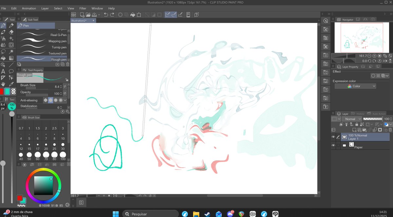Image resolution: width=393 pixels, height=217 pixels.
Task: Open the Window menu
Action: point(97,8)
